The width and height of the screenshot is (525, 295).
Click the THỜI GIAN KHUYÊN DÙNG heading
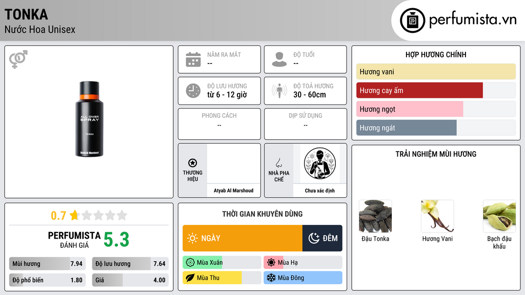click(262, 214)
